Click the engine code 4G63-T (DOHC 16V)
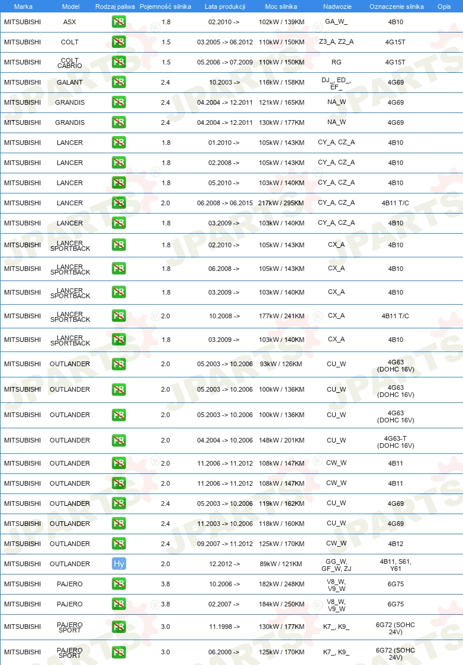463x665 pixels. [396, 442]
